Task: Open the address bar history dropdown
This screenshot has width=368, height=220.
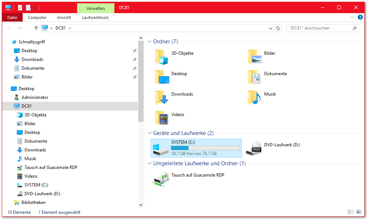Action: (x=270, y=28)
